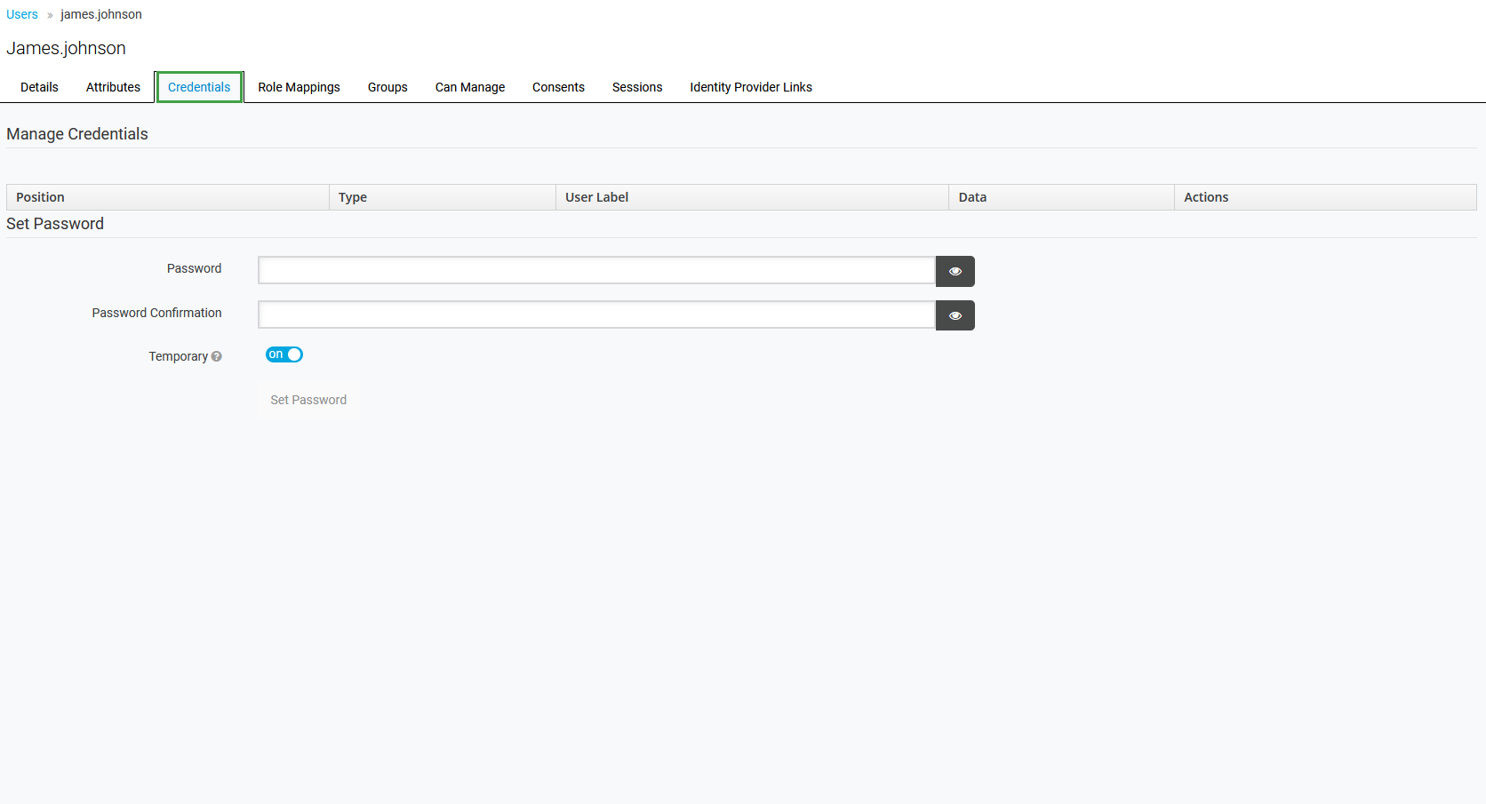Open the Details tab
The height and width of the screenshot is (804, 1486).
[x=39, y=87]
